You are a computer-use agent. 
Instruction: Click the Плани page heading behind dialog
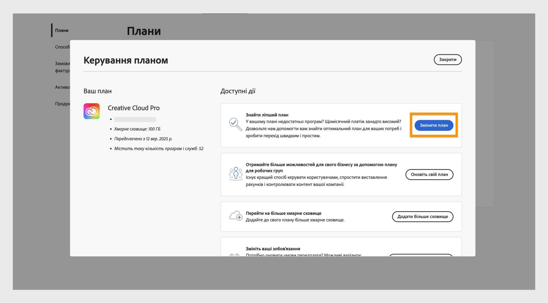coord(144,31)
